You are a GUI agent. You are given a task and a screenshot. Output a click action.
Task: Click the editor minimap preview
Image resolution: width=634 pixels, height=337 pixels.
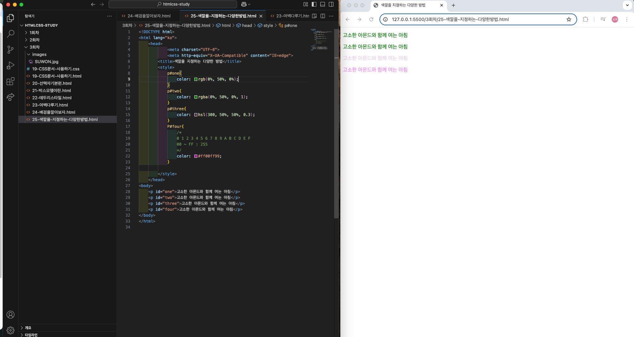(321, 39)
